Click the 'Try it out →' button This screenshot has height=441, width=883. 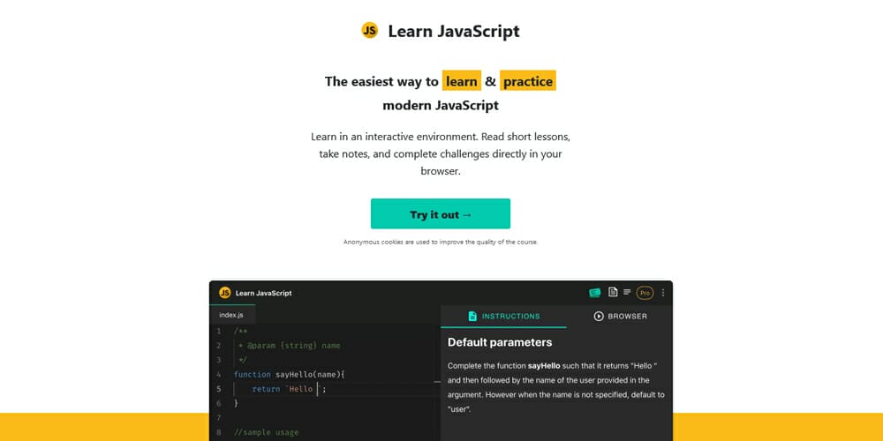point(441,213)
